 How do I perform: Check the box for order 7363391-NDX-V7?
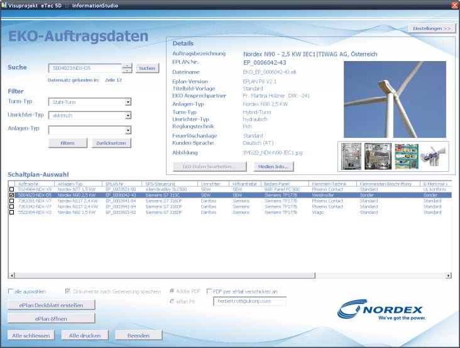(12, 201)
